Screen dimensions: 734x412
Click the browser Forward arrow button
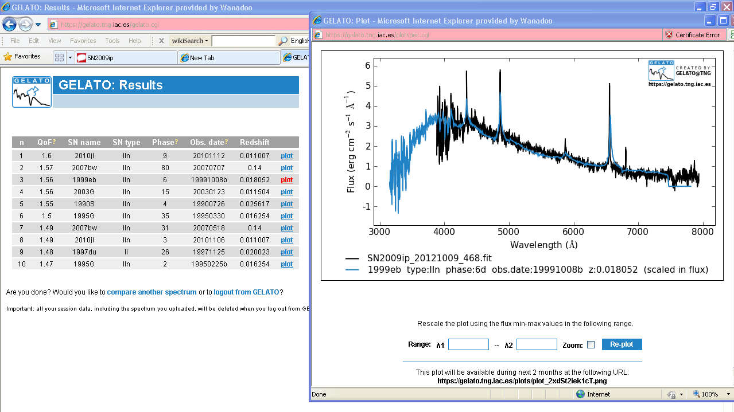coord(25,24)
